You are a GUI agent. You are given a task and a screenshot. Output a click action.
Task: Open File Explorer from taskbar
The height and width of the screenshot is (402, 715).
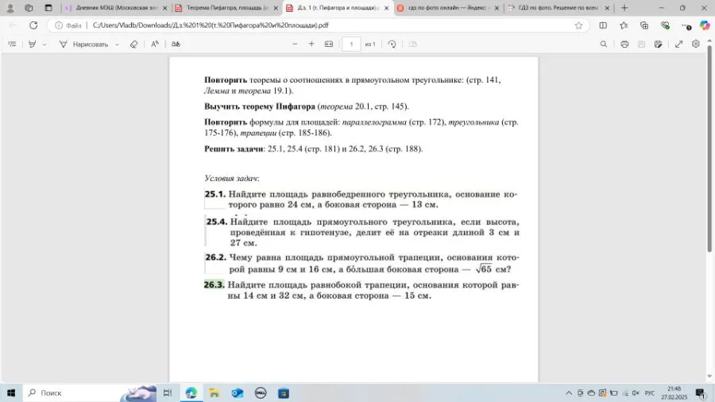click(214, 393)
